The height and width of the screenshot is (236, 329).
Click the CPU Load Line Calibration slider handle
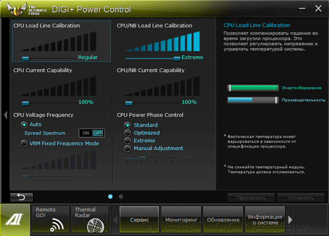tap(25, 59)
